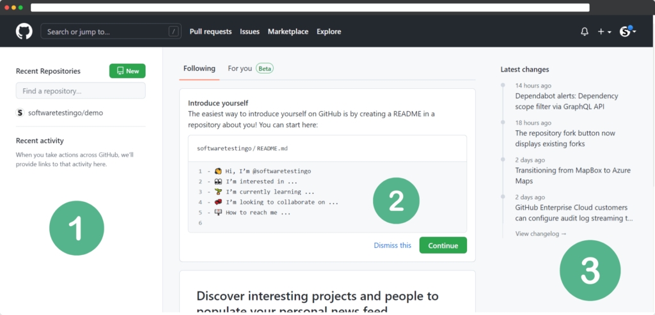Click the slash shortcut key icon in search
The height and width of the screenshot is (315, 655).
pos(173,32)
